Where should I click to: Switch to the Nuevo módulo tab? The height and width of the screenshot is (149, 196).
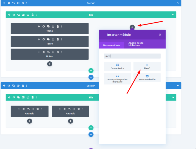pyautogui.click(x=111, y=45)
